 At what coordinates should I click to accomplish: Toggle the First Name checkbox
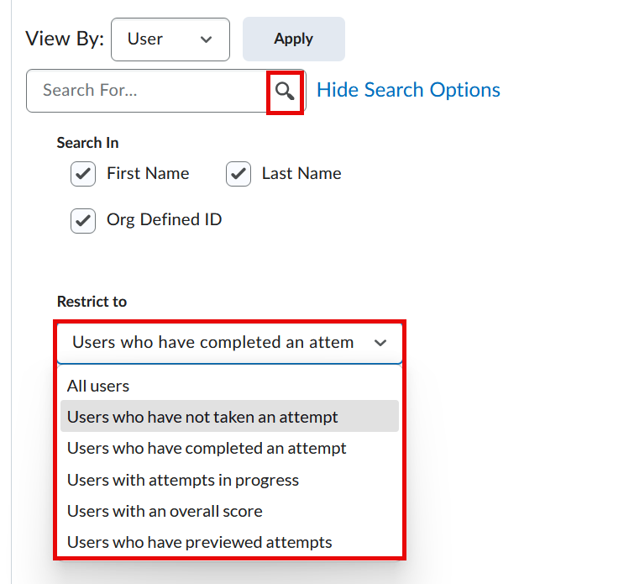(x=83, y=174)
